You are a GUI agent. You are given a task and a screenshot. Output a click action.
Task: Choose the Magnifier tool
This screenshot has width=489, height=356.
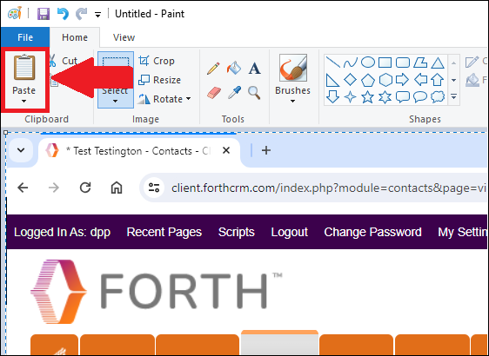tap(254, 93)
